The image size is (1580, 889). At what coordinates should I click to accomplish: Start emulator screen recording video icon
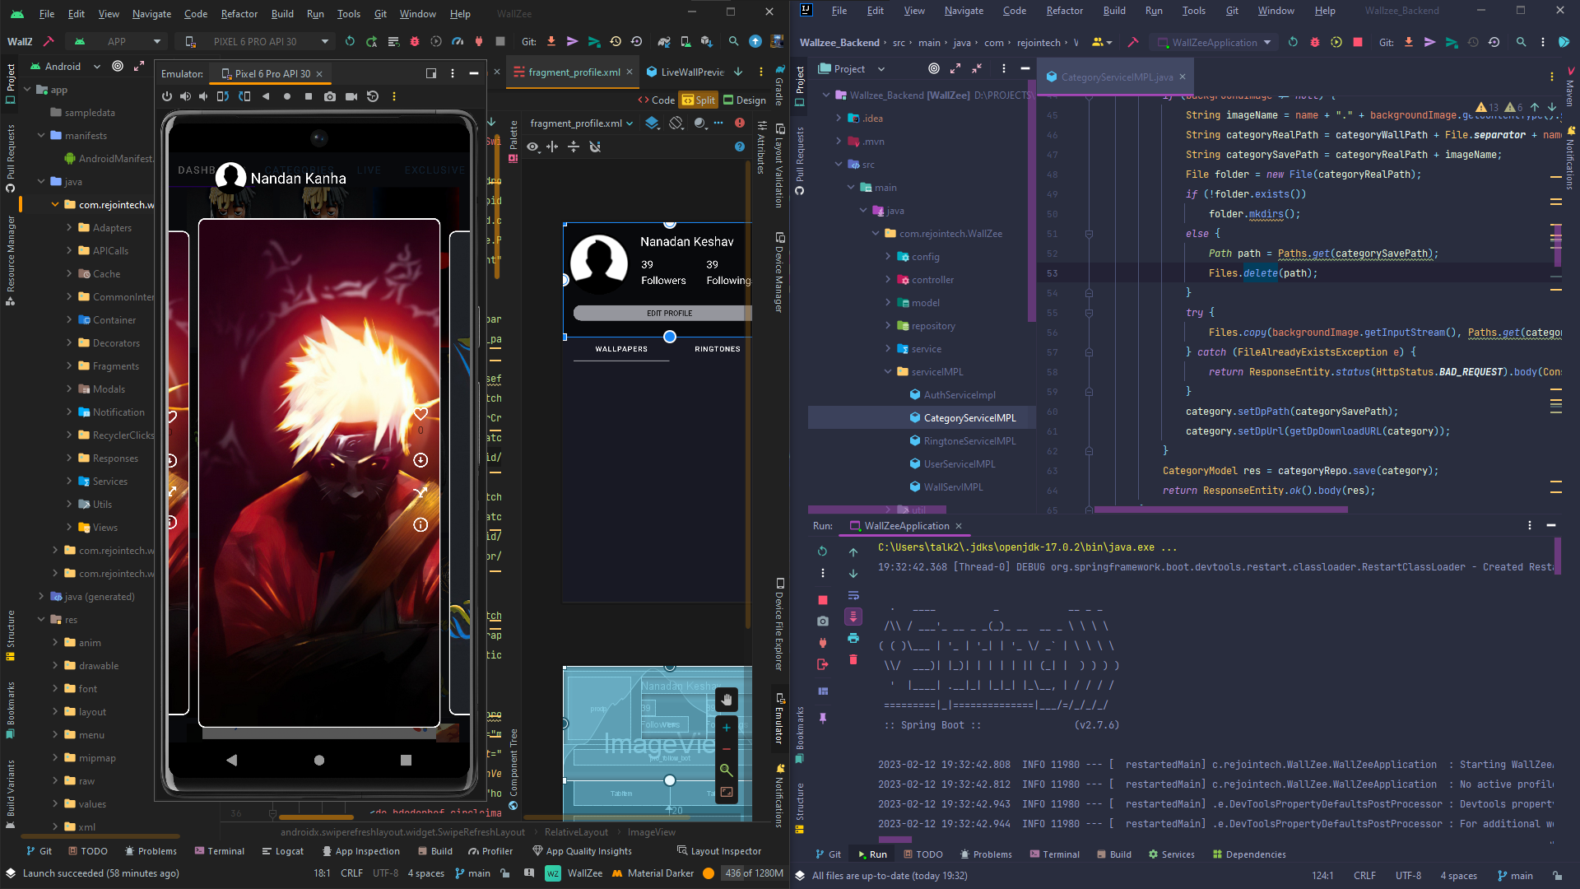(351, 96)
